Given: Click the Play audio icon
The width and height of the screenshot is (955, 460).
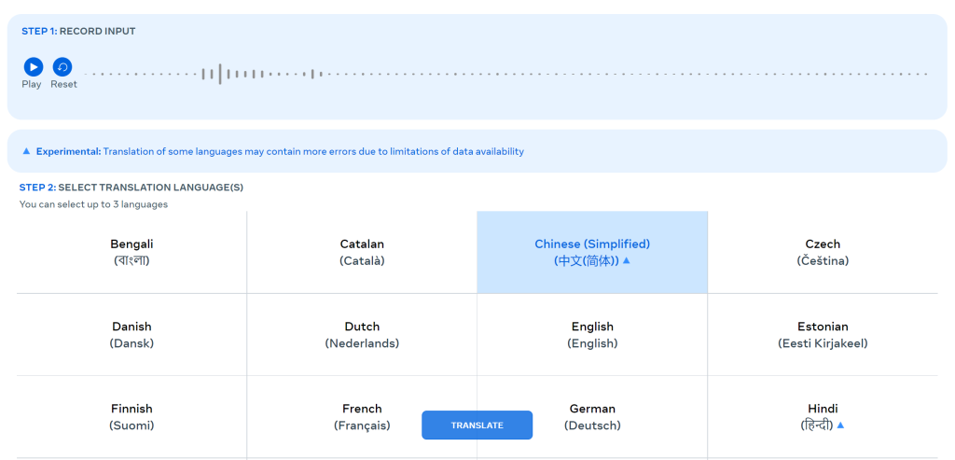Looking at the screenshot, I should [x=33, y=67].
